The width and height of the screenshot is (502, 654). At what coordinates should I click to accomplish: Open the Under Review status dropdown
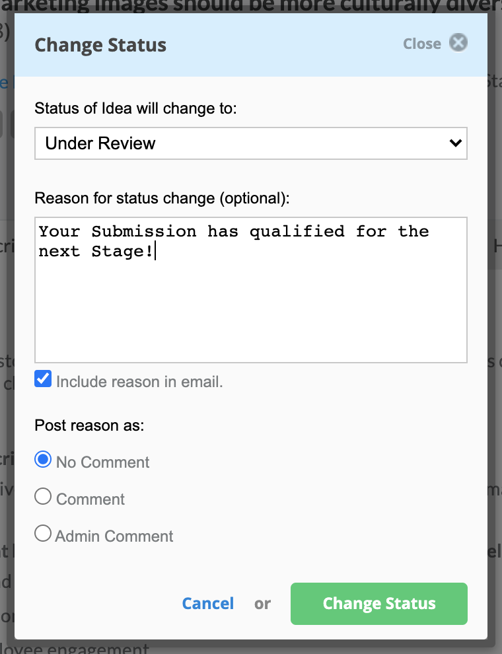pyautogui.click(x=250, y=143)
